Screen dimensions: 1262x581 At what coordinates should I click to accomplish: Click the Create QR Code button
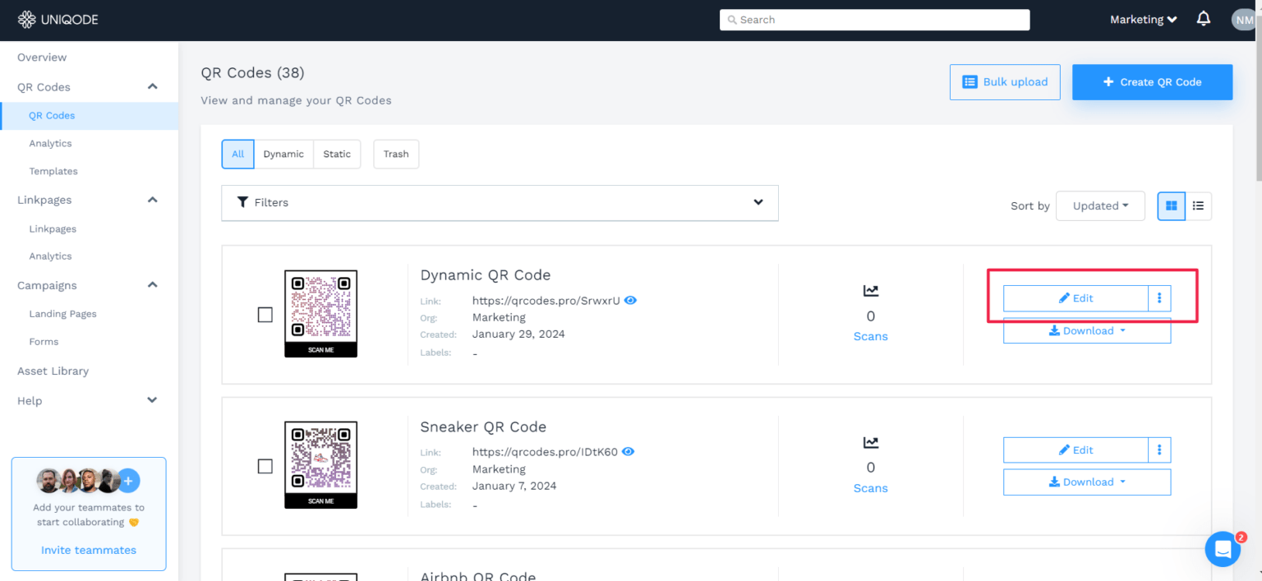click(x=1152, y=82)
